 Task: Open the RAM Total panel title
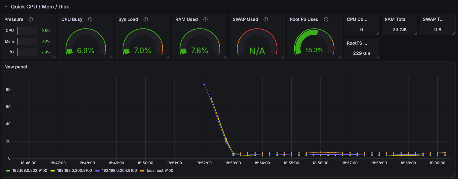[396, 19]
